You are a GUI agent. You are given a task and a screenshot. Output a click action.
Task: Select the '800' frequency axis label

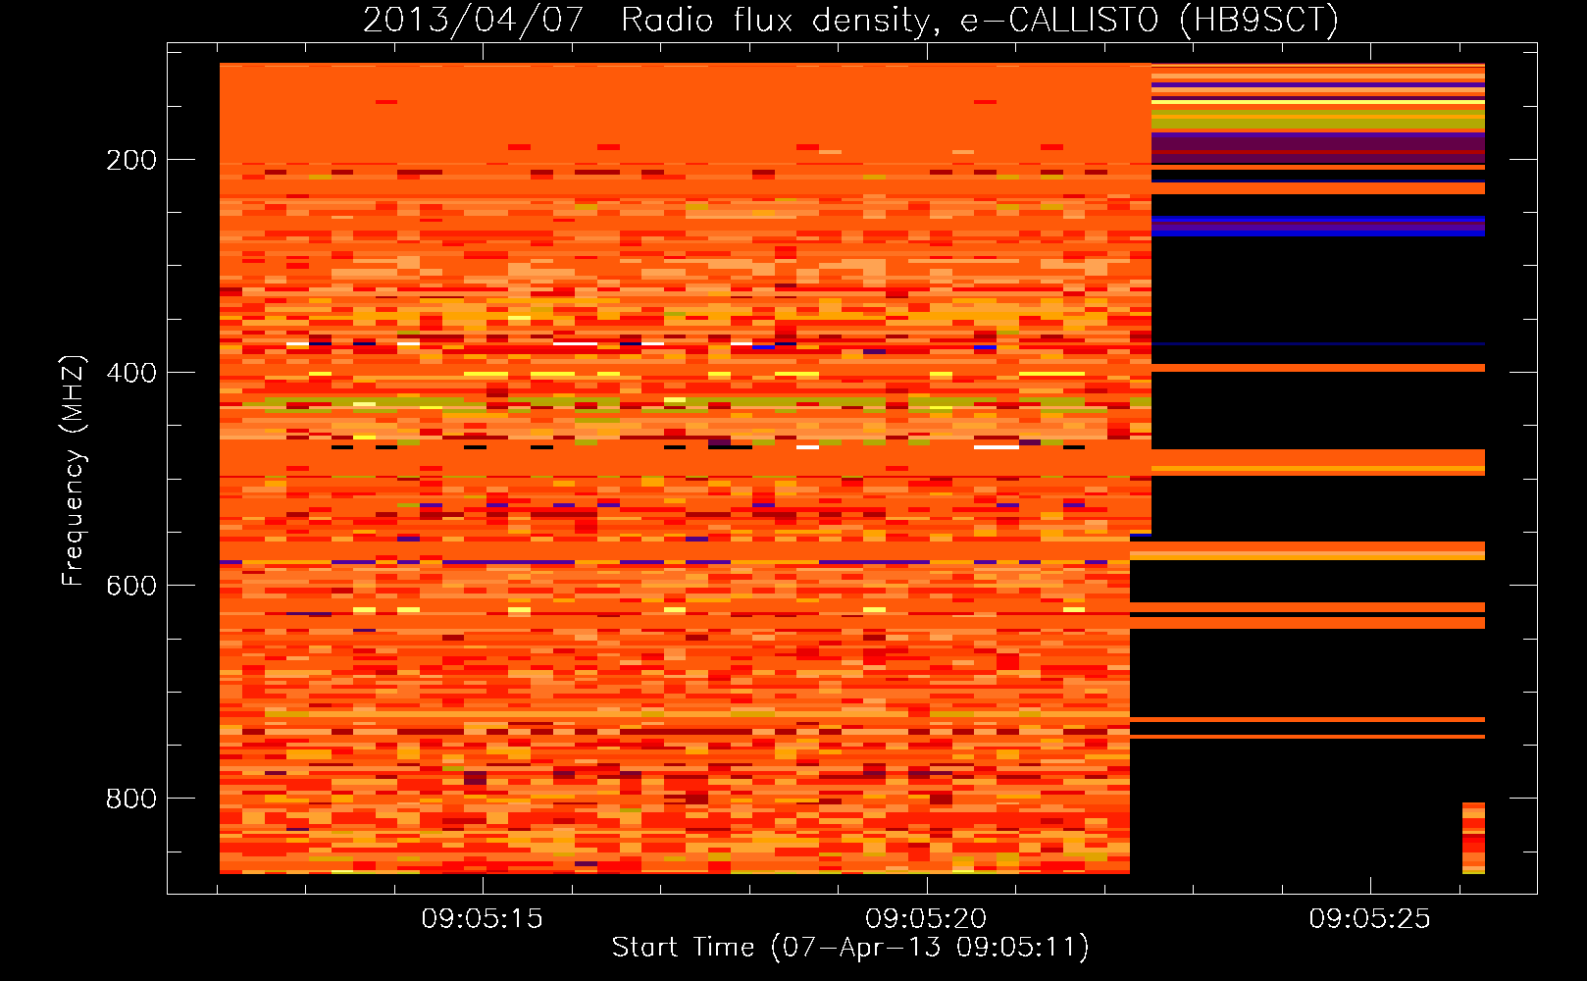[131, 799]
